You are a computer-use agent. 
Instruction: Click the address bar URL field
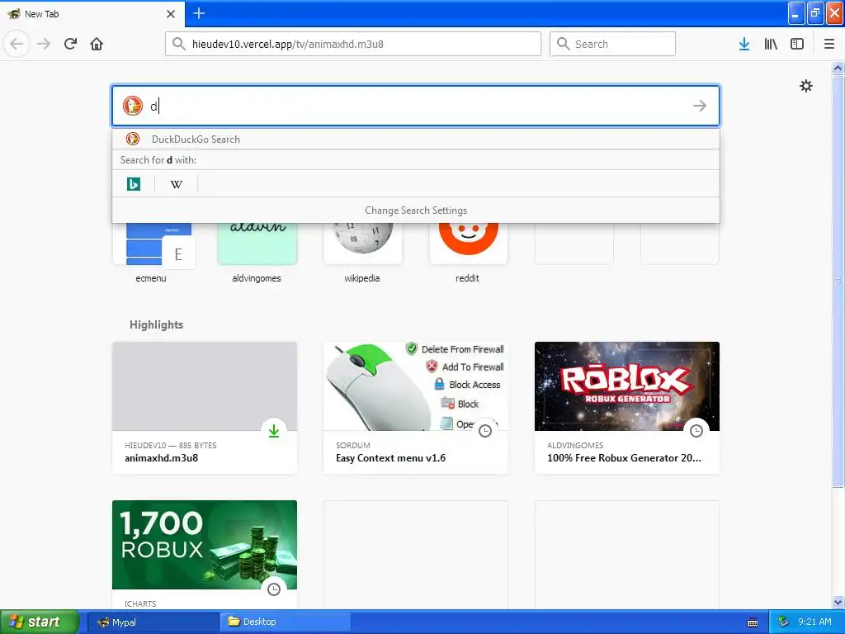353,44
